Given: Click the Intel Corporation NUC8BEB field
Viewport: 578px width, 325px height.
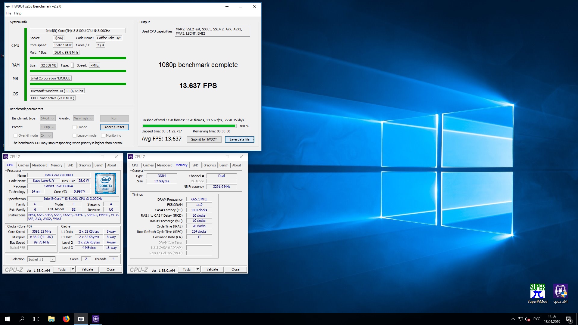Looking at the screenshot, I should [51, 78].
